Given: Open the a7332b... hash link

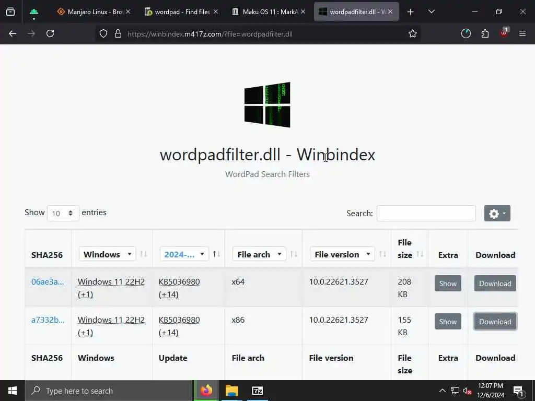Looking at the screenshot, I should 48,320.
